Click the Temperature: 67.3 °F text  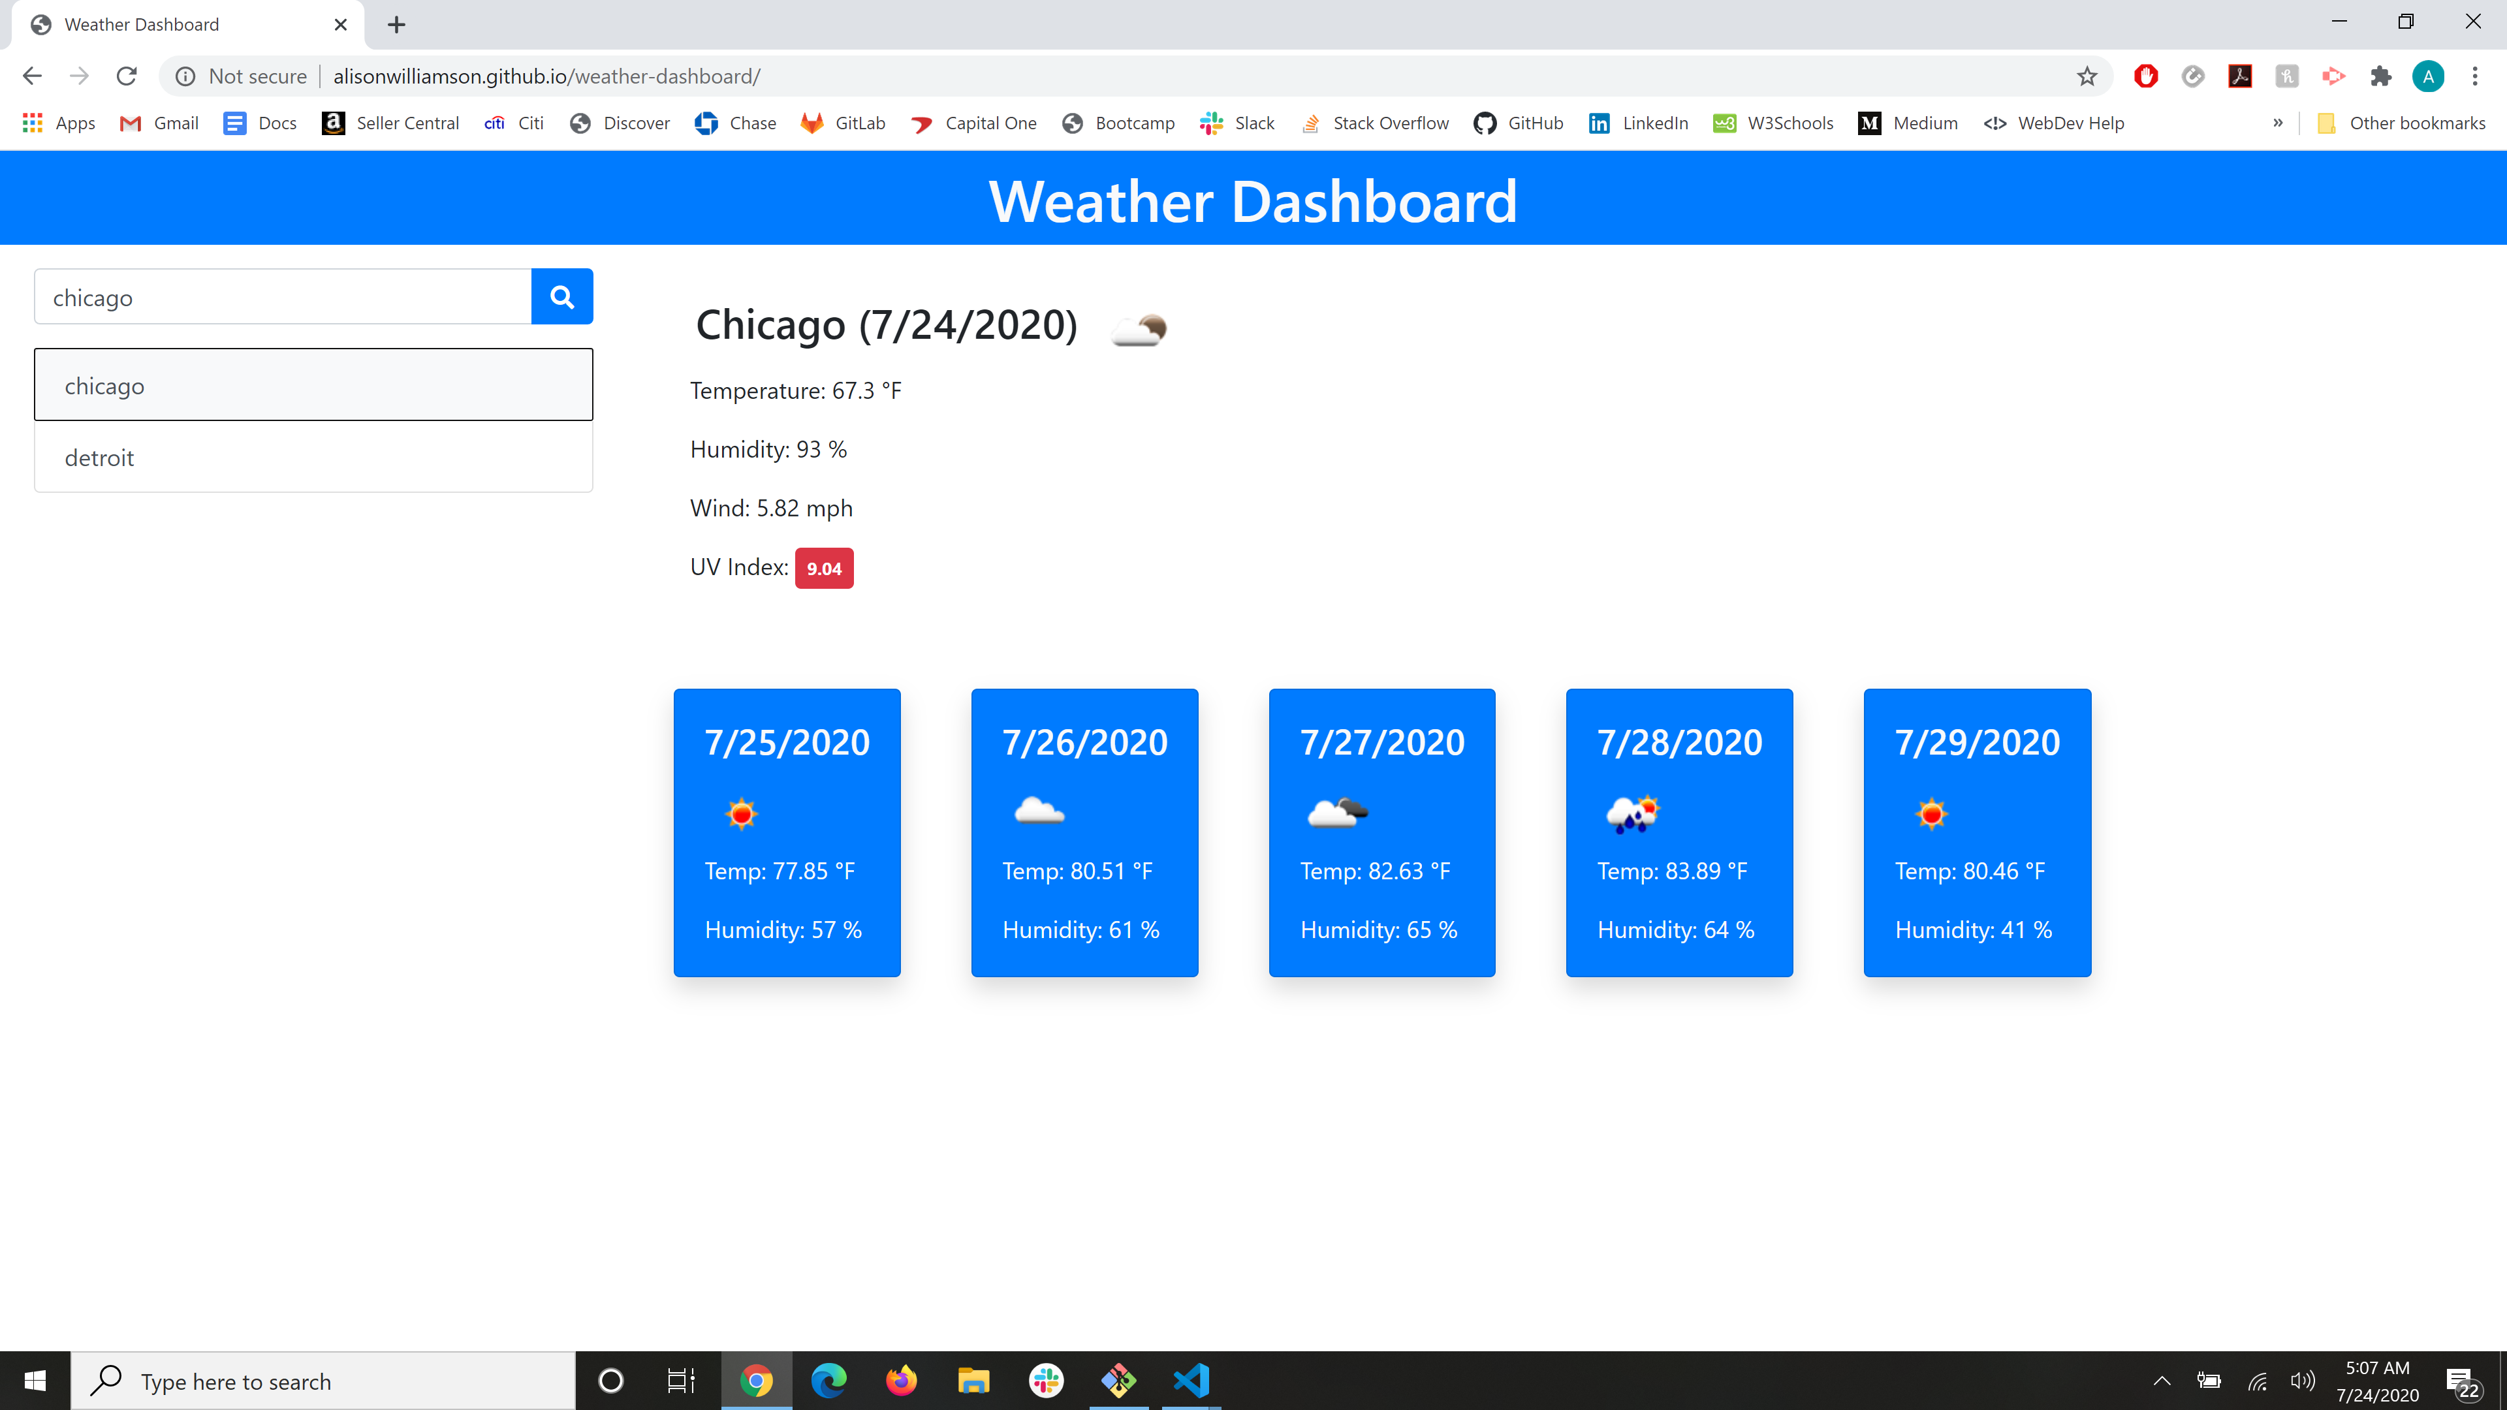[796, 391]
